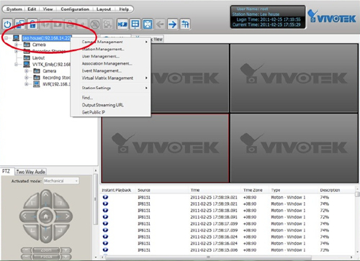Viewport: 360px width, 261px height.
Task: Open the Help menu
Action: [124, 9]
